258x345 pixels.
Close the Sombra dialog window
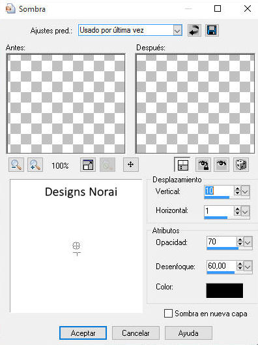248,8
